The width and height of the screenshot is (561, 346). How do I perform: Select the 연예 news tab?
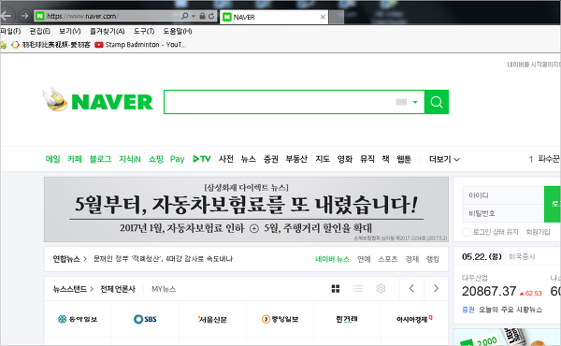click(364, 259)
